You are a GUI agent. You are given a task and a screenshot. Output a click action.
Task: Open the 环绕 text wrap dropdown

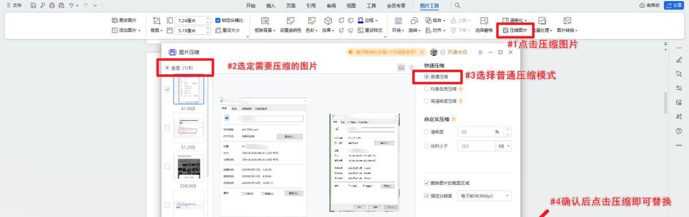point(398,30)
